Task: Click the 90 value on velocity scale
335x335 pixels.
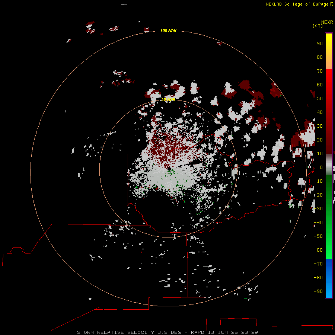Action: point(320,44)
